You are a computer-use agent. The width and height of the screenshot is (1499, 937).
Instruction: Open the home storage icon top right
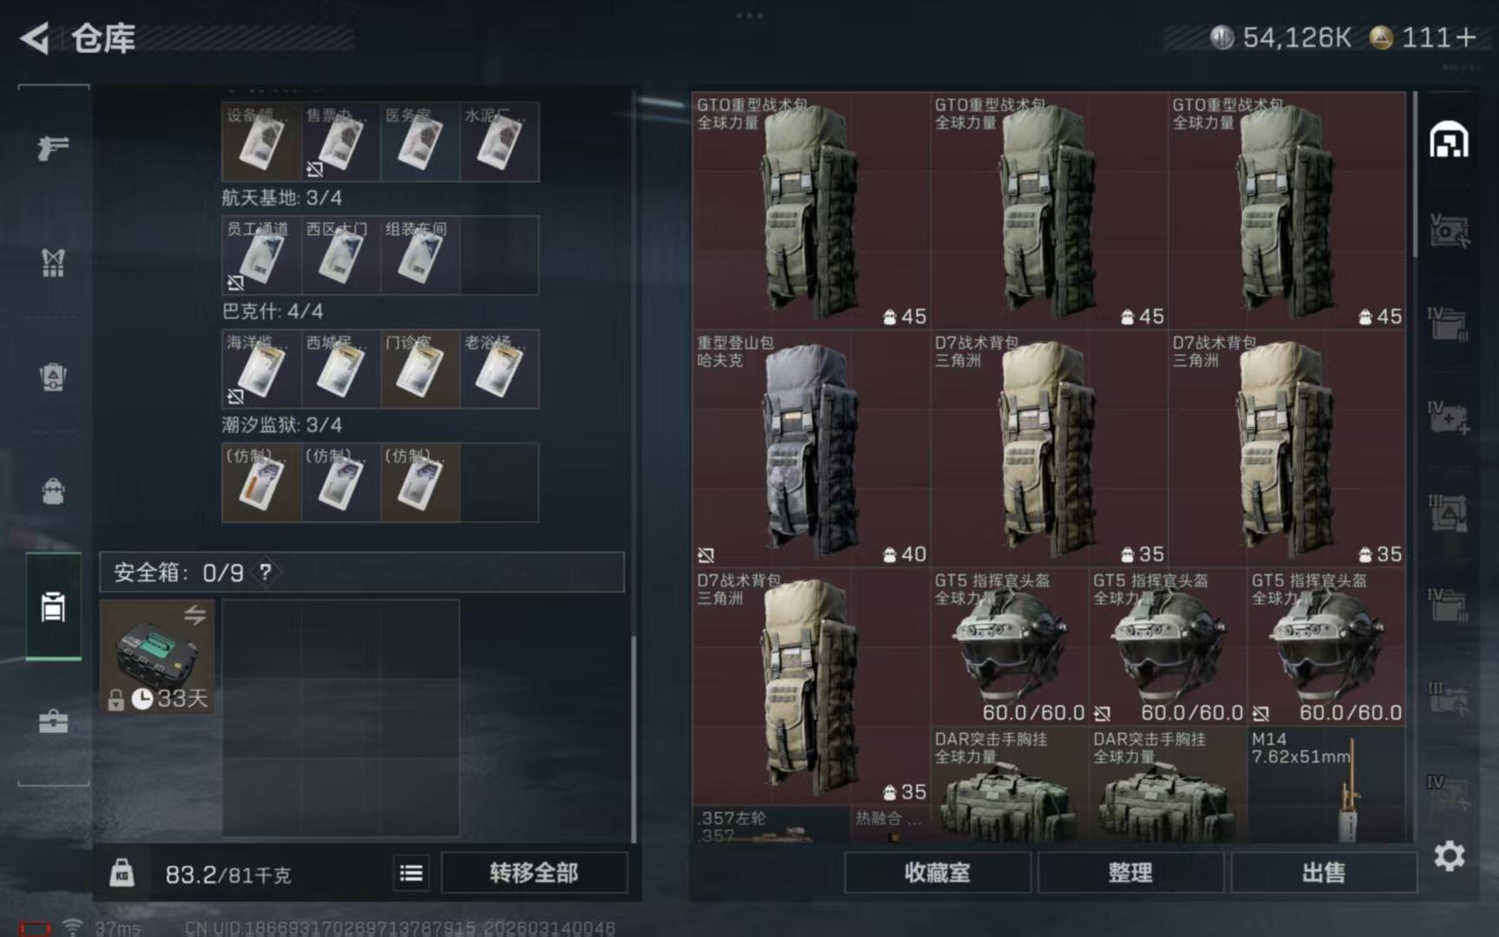pyautogui.click(x=1449, y=141)
